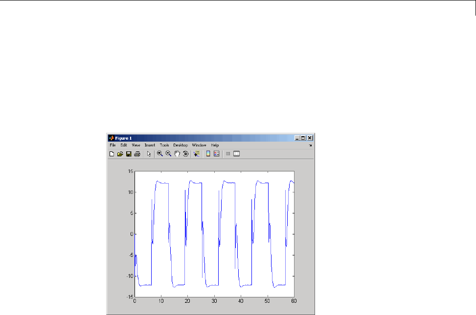Maximize the Figure 1 window

[303, 138]
